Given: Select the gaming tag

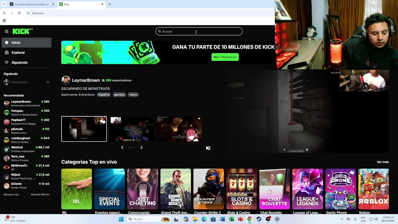Looking at the screenshot, I should (119, 95).
